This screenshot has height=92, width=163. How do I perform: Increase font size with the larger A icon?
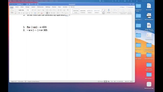[33, 10]
